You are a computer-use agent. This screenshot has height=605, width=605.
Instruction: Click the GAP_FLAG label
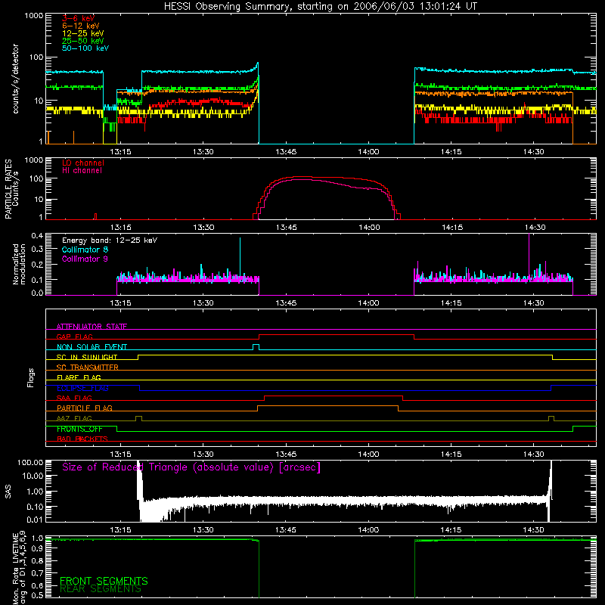pos(74,337)
